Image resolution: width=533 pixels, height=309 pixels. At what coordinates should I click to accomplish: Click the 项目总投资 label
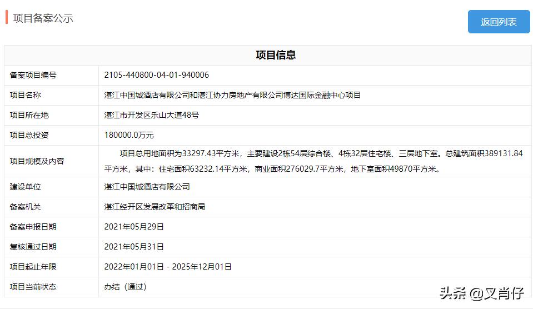29,135
